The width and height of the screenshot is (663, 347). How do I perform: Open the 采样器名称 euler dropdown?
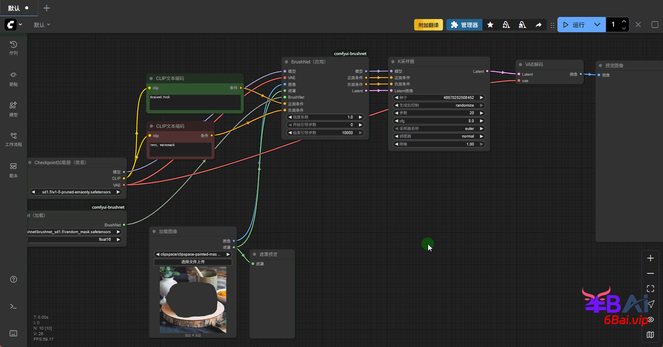[x=439, y=129]
